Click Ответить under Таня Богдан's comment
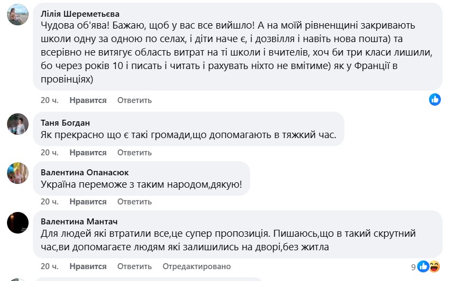This screenshot has height=281, width=470. (x=134, y=152)
